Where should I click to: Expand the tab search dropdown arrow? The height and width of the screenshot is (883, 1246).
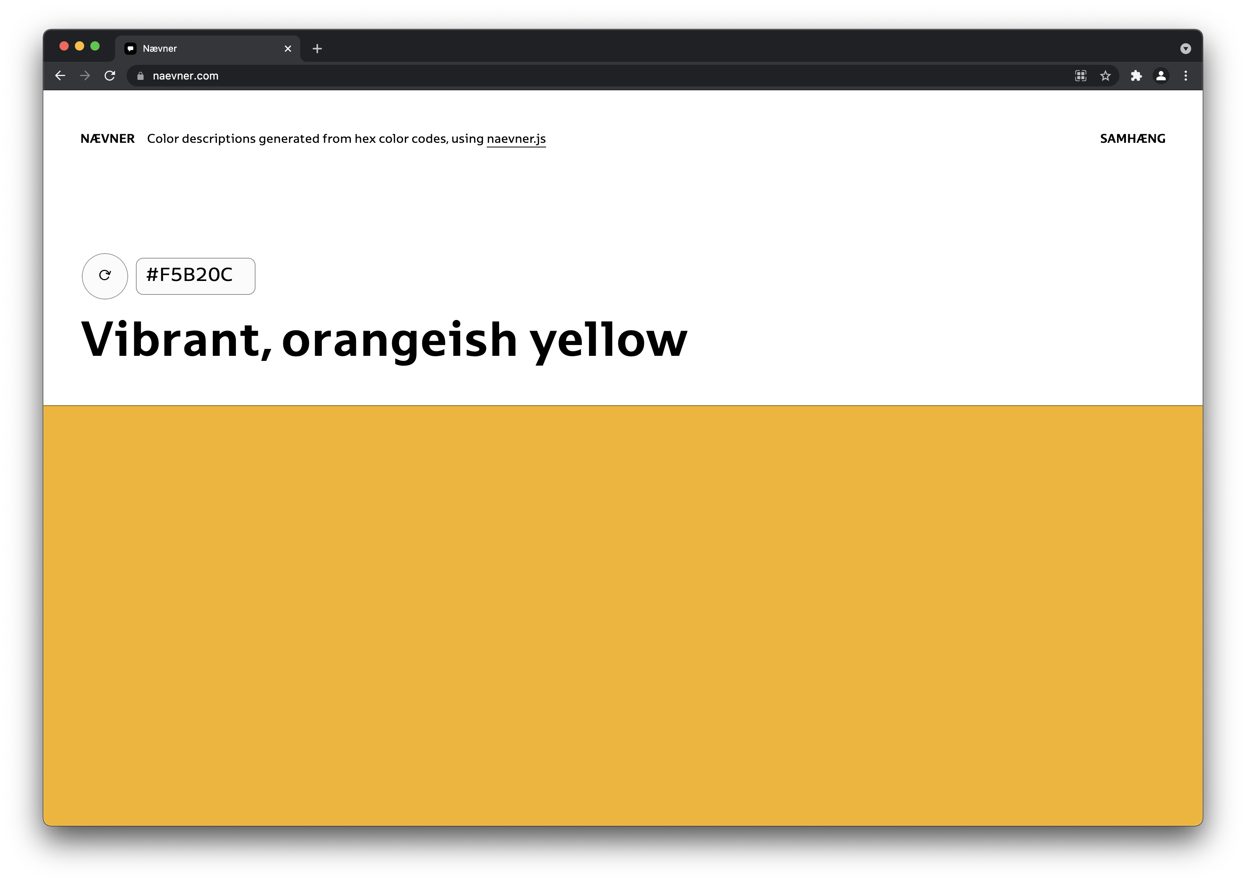1186,48
